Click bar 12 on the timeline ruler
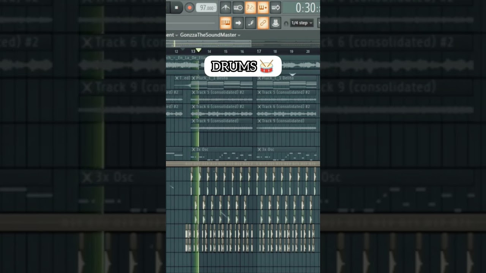This screenshot has height=273, width=486. (x=176, y=52)
